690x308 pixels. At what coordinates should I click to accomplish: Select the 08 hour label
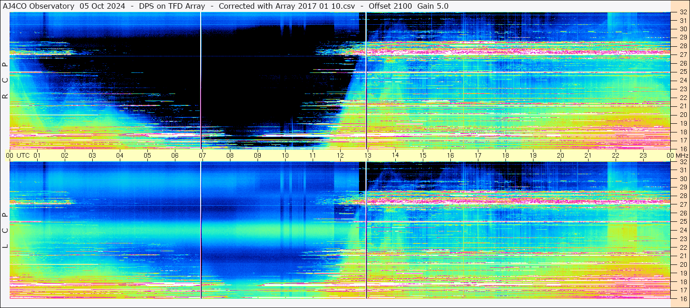tap(230, 155)
